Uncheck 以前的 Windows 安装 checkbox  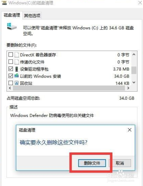pos(11,76)
